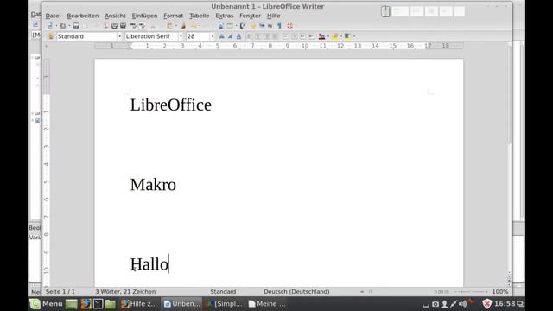Open the font color dropdown arrow
553x311 pixels.
click(x=328, y=36)
